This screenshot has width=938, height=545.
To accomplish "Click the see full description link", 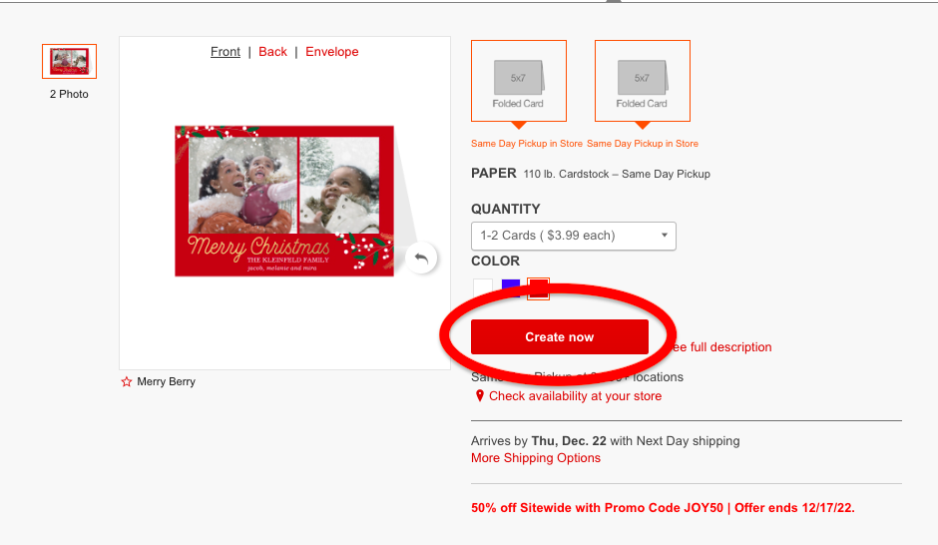I will [x=722, y=347].
